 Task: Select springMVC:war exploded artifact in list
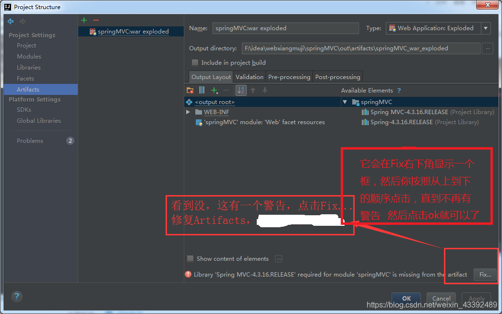(131, 31)
